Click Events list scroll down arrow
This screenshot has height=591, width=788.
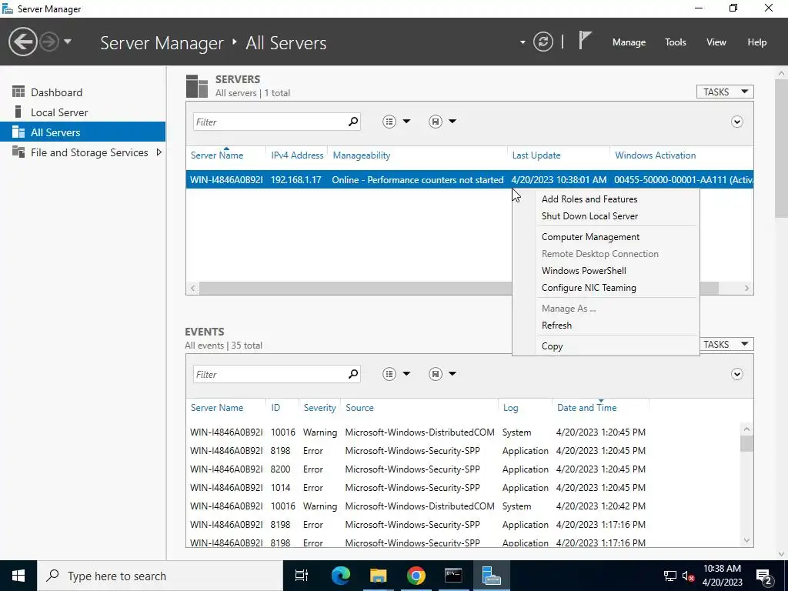pyautogui.click(x=746, y=541)
